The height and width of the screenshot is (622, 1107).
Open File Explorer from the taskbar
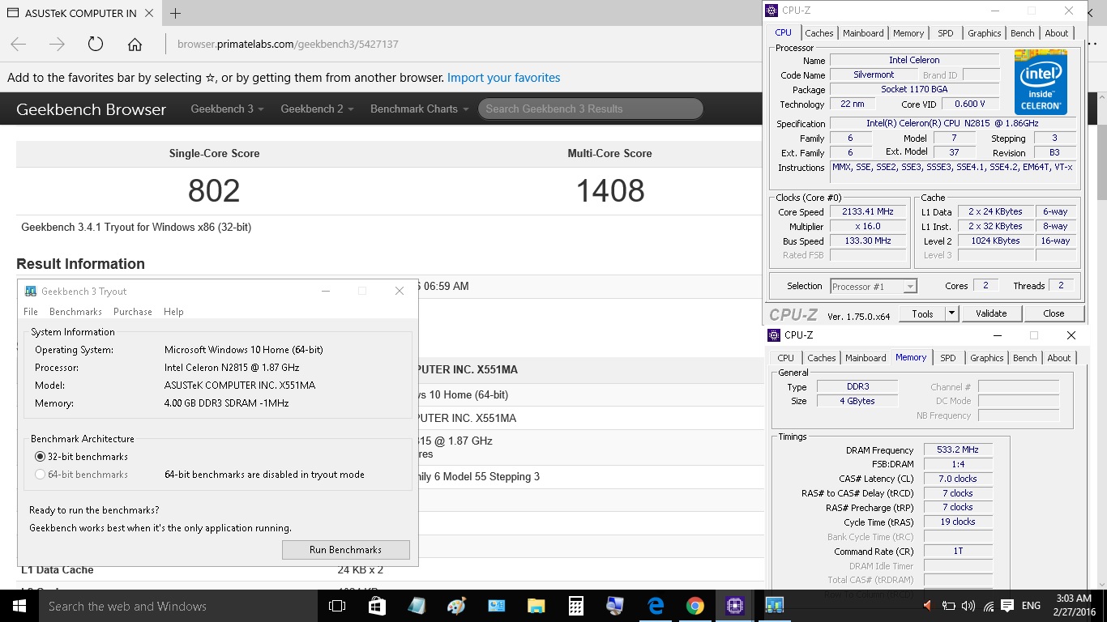(536, 606)
